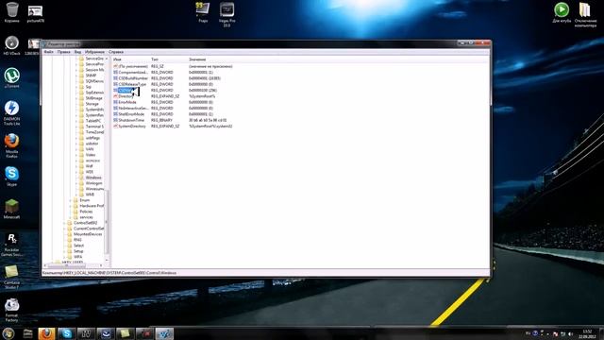The width and height of the screenshot is (604, 340).
Task: Open the folder shortcut in top-right corner
Action: pos(585,14)
